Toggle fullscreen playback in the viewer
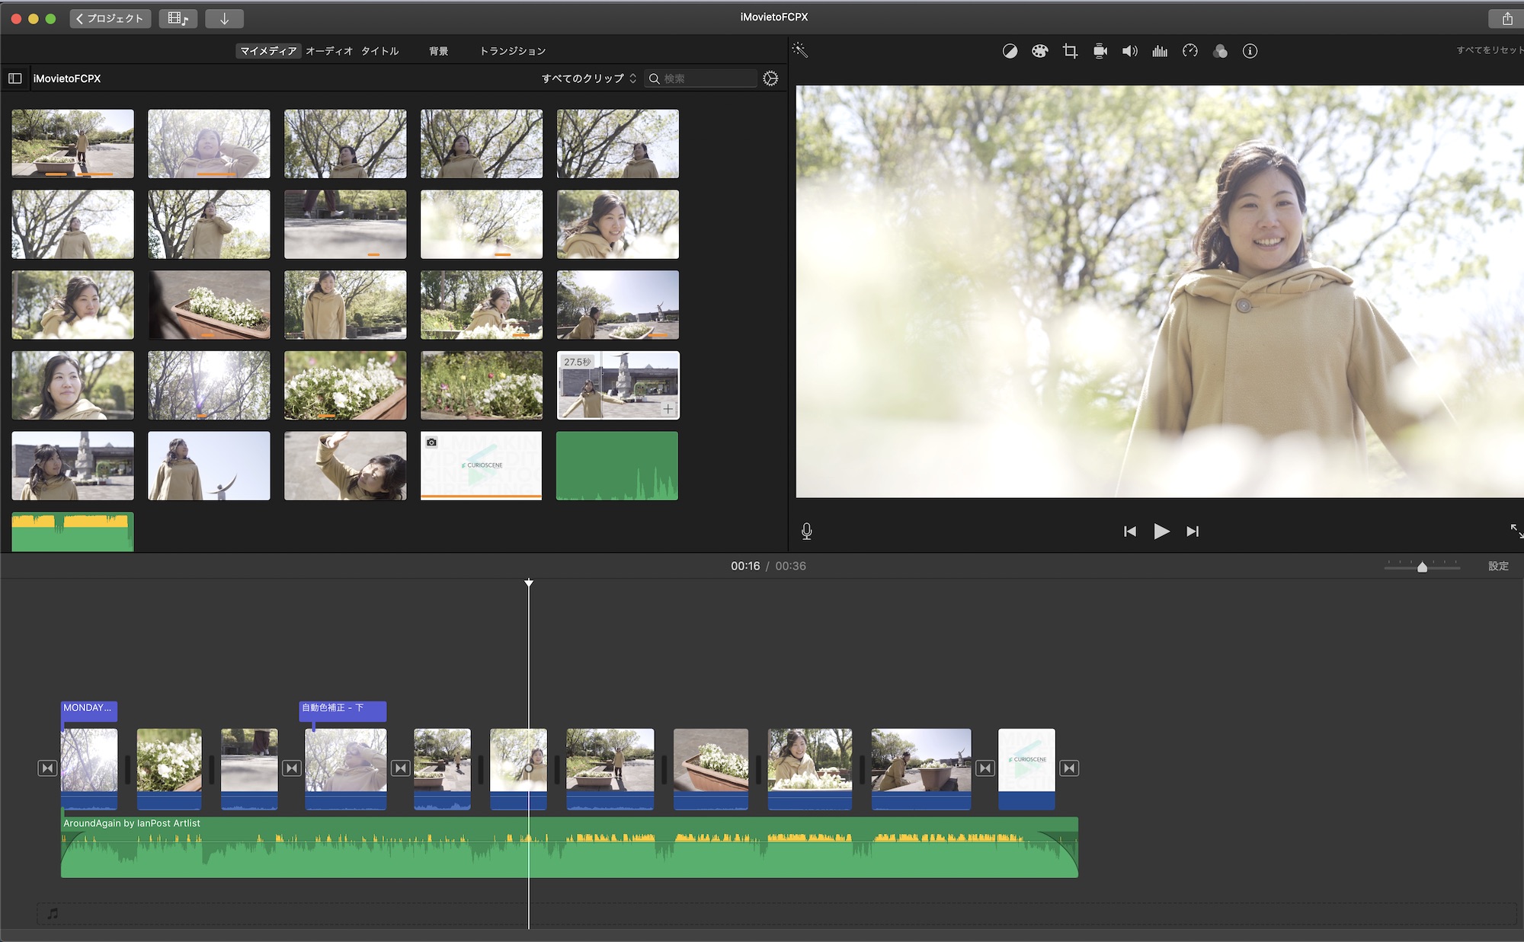The width and height of the screenshot is (1524, 942). [x=1516, y=531]
